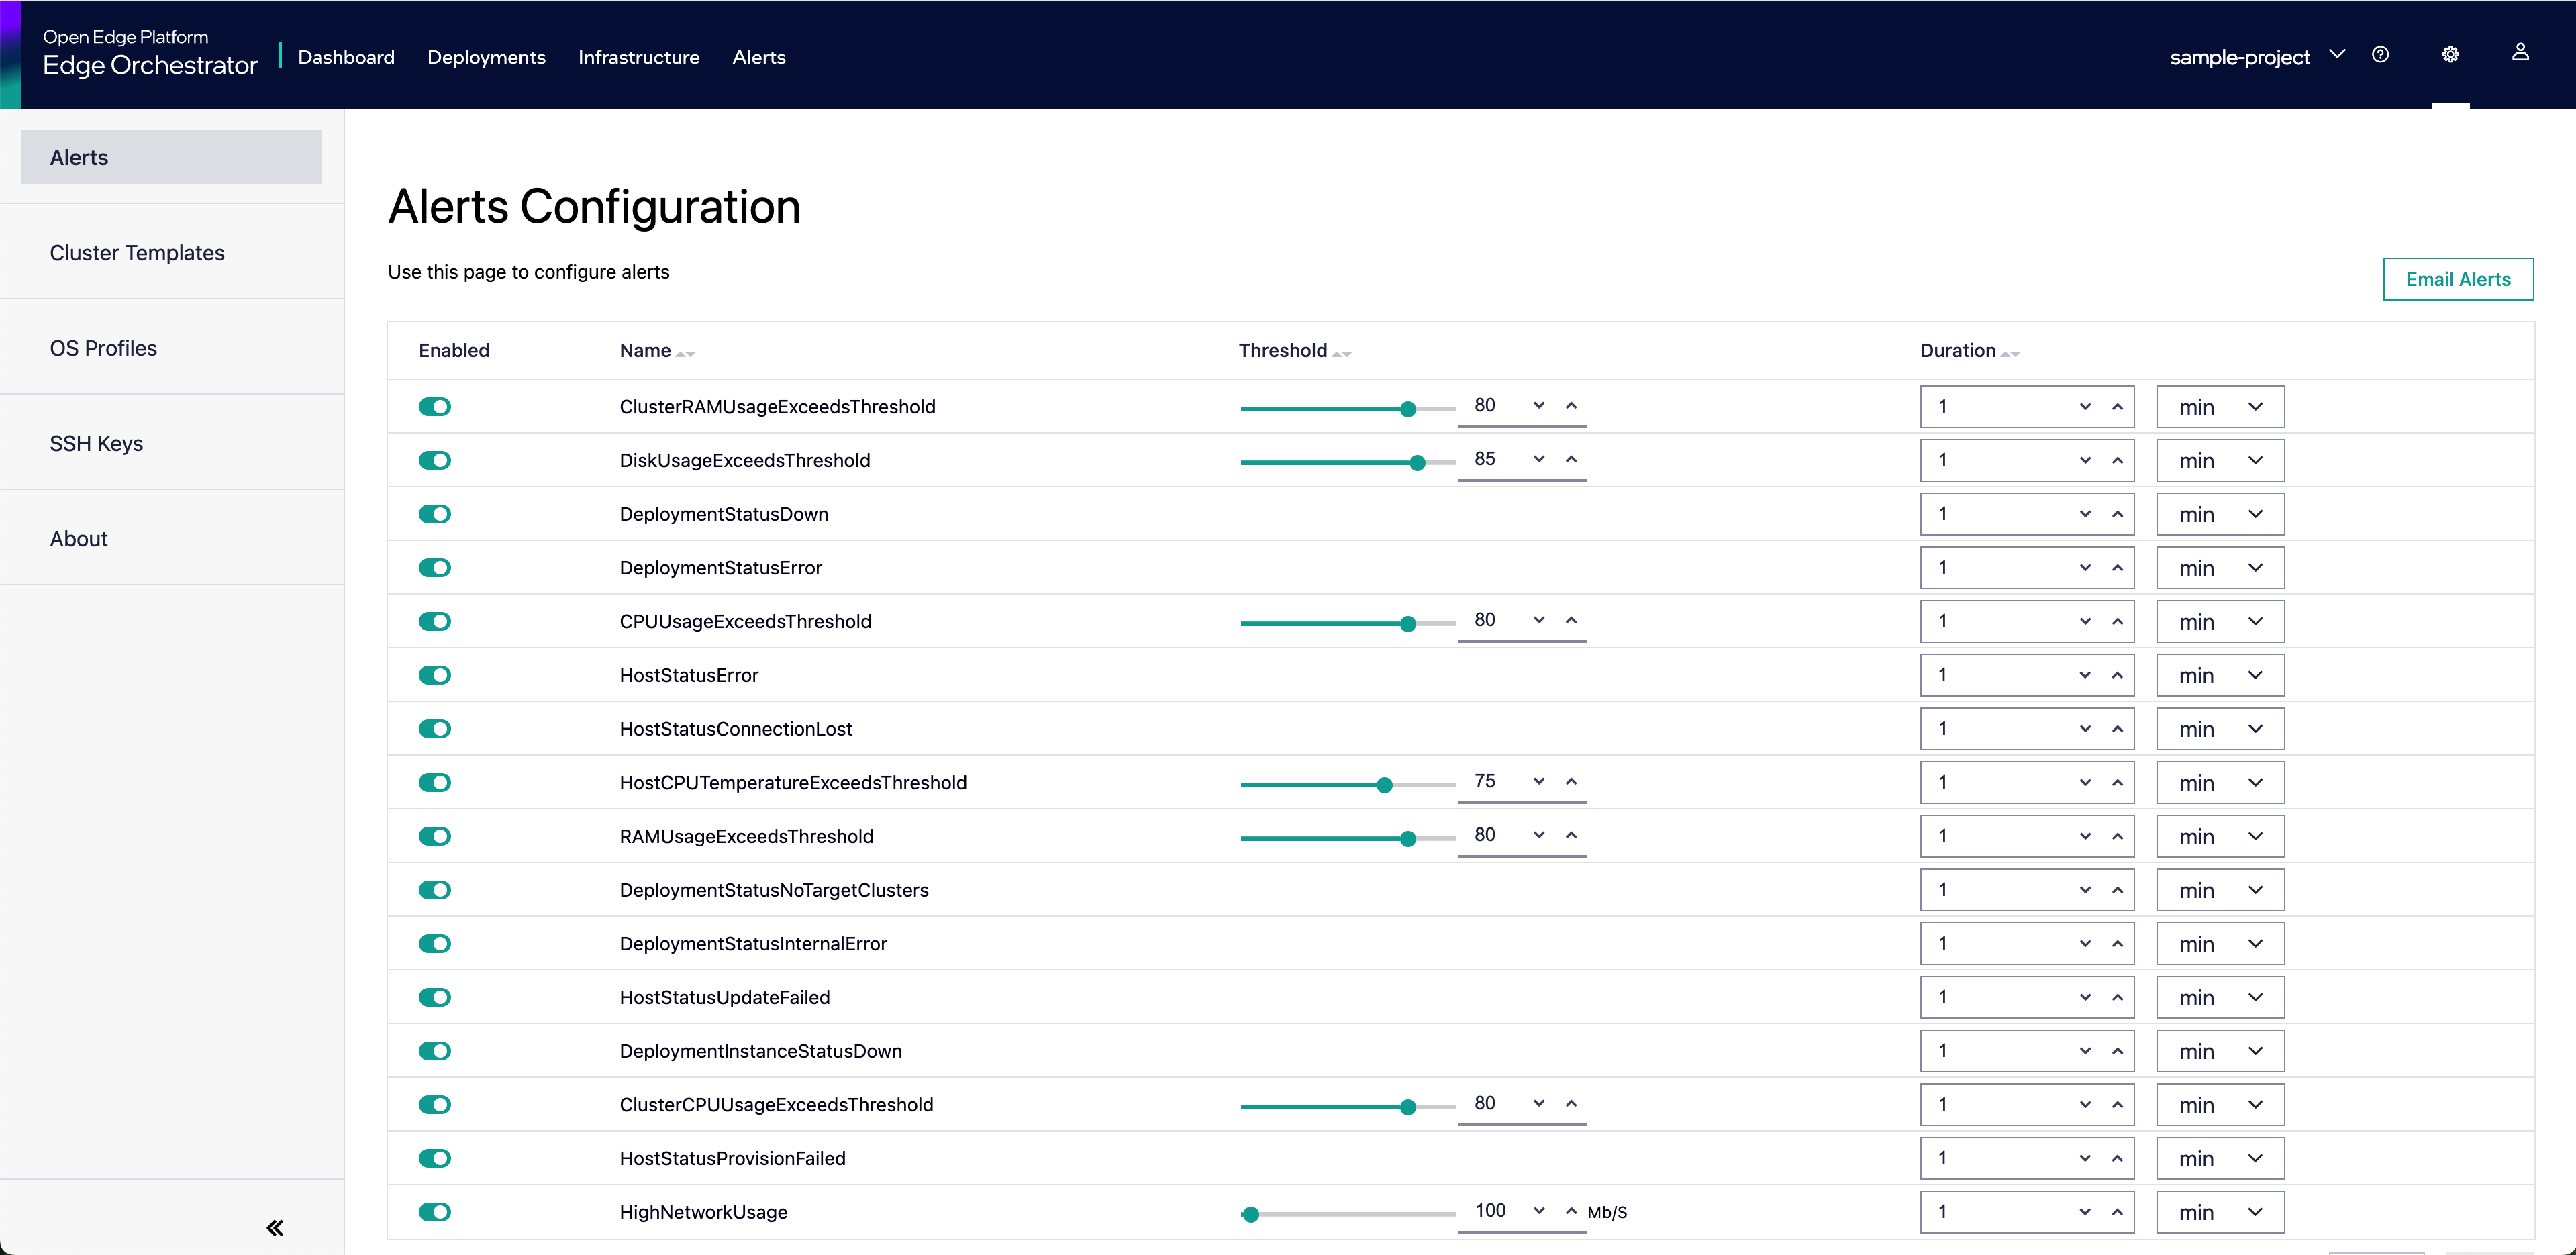Click the HostCPUTemperatureExceedsThreshold slider handle

tap(1384, 785)
